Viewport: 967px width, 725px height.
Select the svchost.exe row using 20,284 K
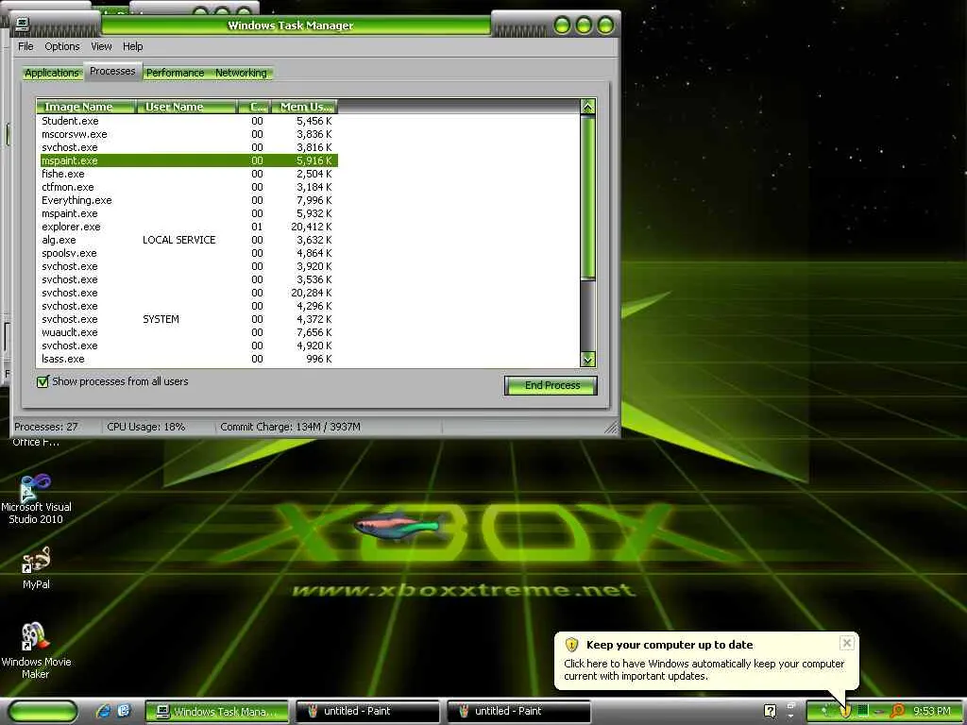pos(188,293)
